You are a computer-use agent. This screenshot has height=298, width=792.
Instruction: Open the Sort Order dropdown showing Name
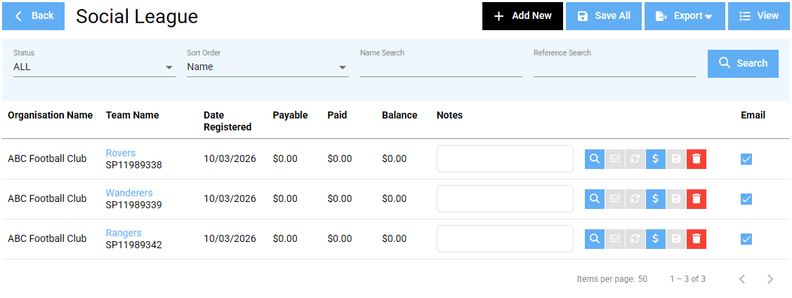pos(268,67)
